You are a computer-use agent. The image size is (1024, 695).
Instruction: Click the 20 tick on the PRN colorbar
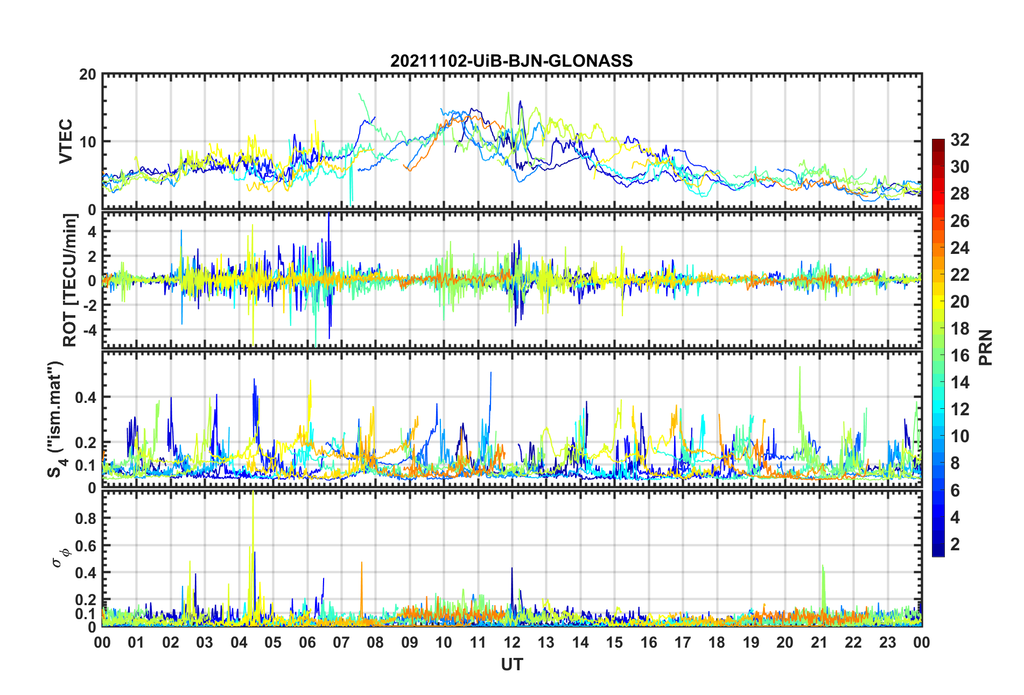tap(960, 302)
